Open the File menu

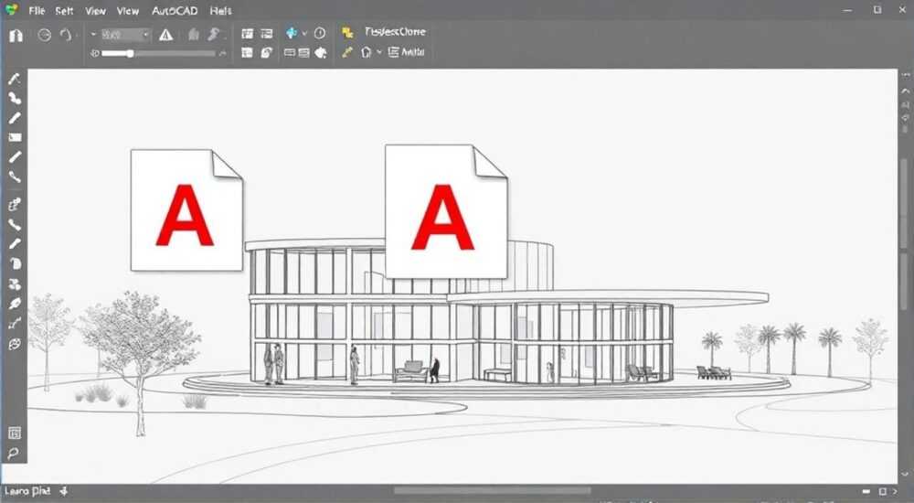[37, 10]
